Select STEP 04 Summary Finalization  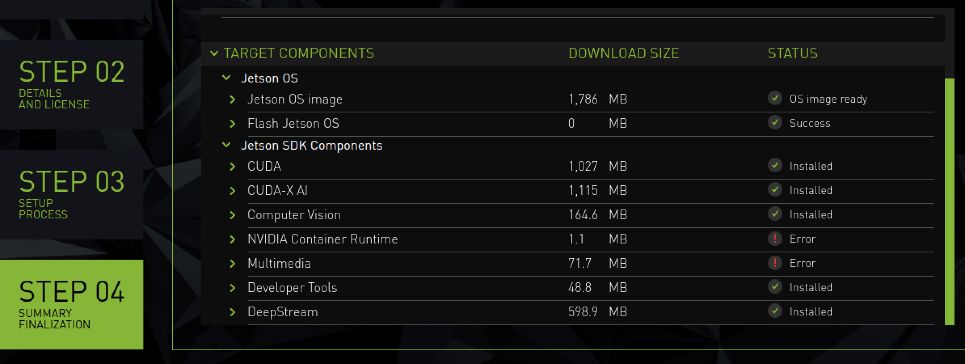(x=73, y=303)
